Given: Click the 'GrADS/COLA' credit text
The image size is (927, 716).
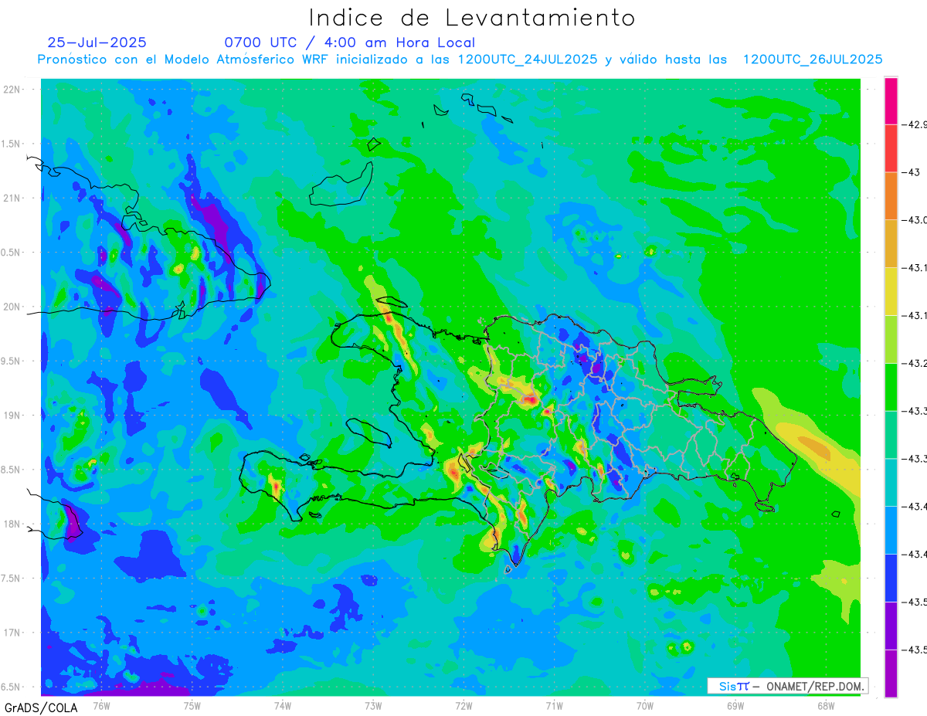Looking at the screenshot, I should click(41, 708).
